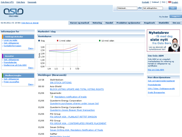This screenshot has width=182, height=137.
Task: Click Oslo Børs er stengt link
Action: [30, 23]
